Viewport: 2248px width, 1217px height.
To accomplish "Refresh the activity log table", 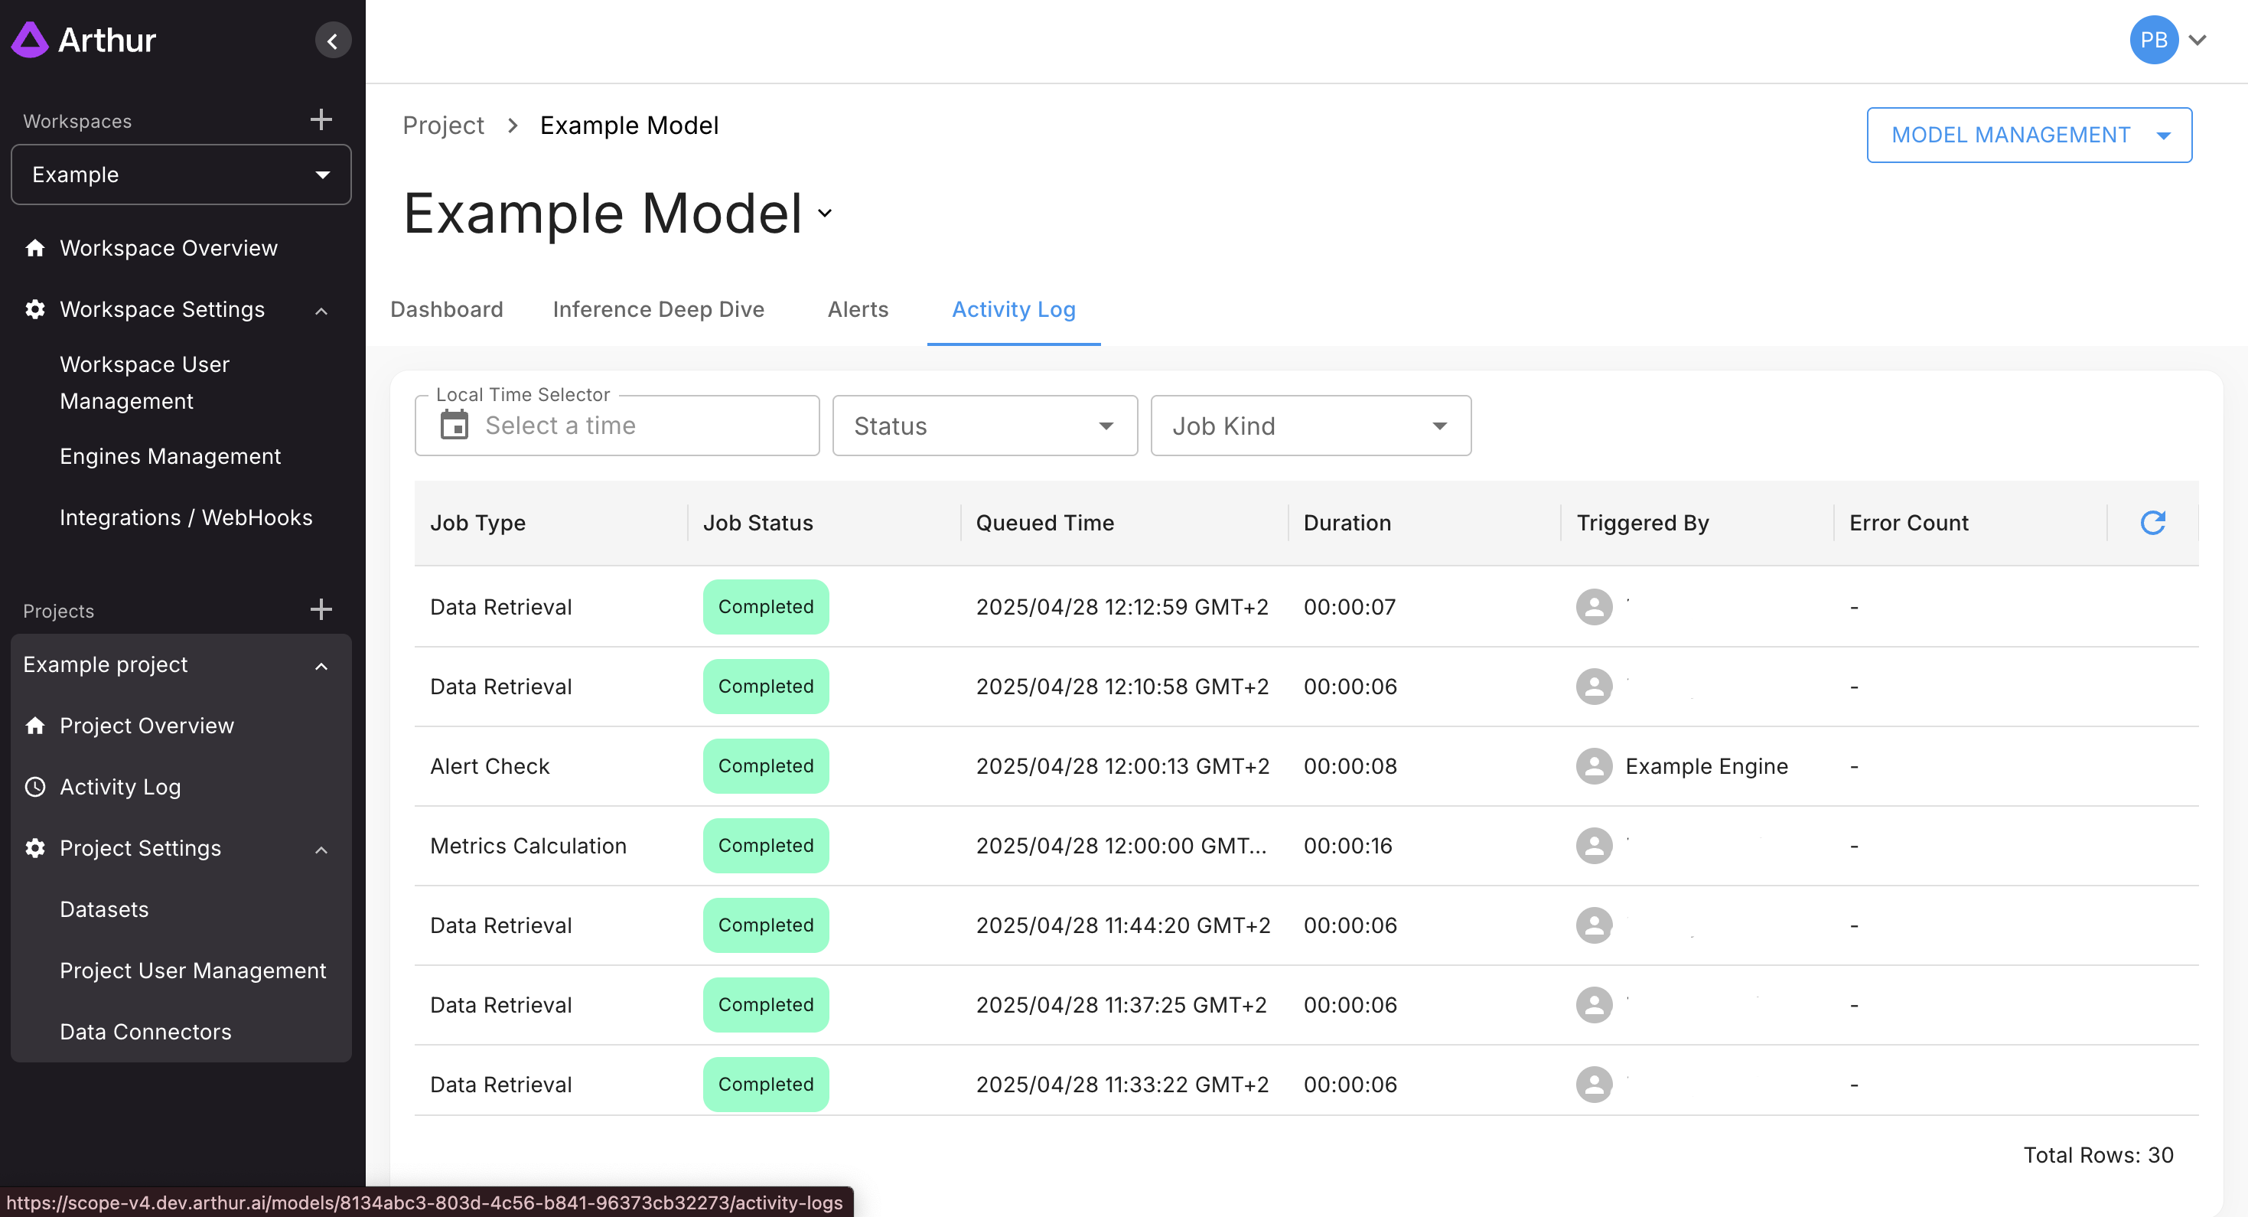I will coord(2152,522).
